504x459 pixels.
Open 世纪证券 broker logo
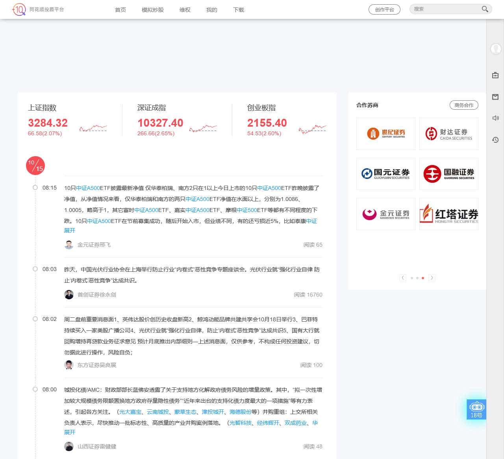click(x=386, y=134)
